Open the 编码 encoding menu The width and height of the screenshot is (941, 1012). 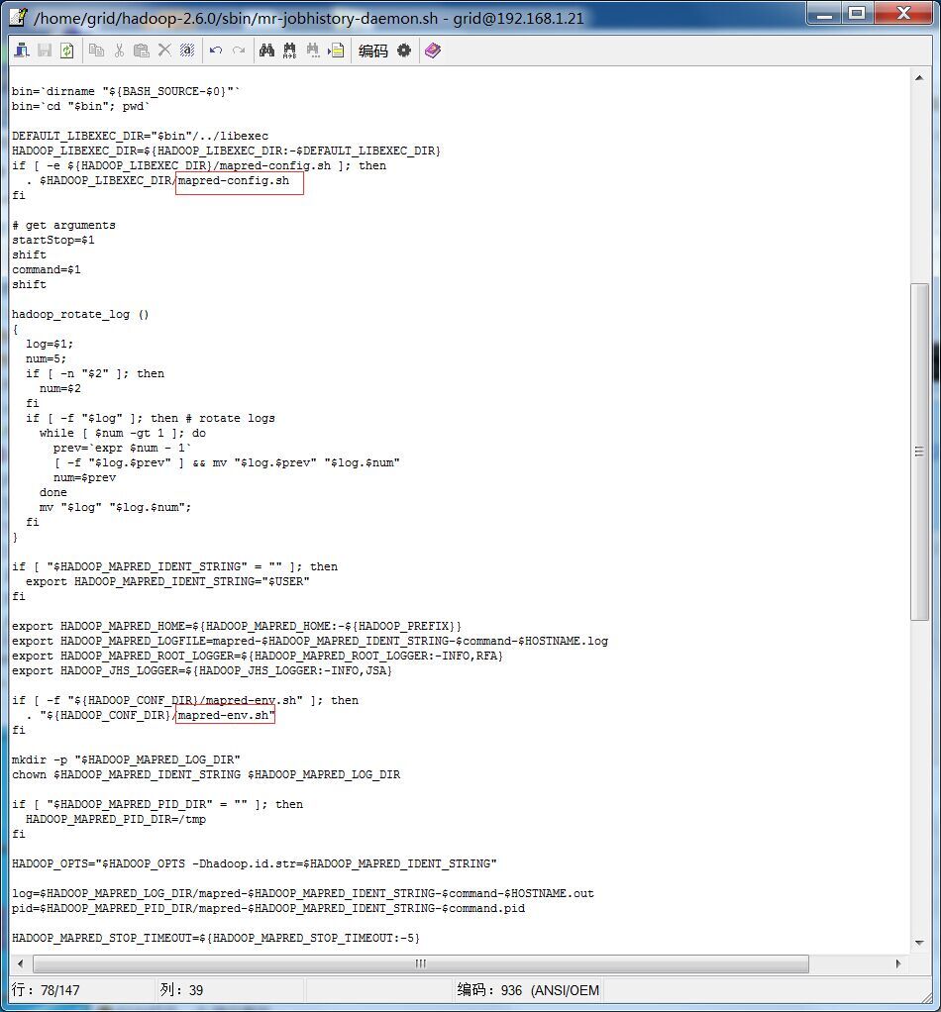pos(371,51)
